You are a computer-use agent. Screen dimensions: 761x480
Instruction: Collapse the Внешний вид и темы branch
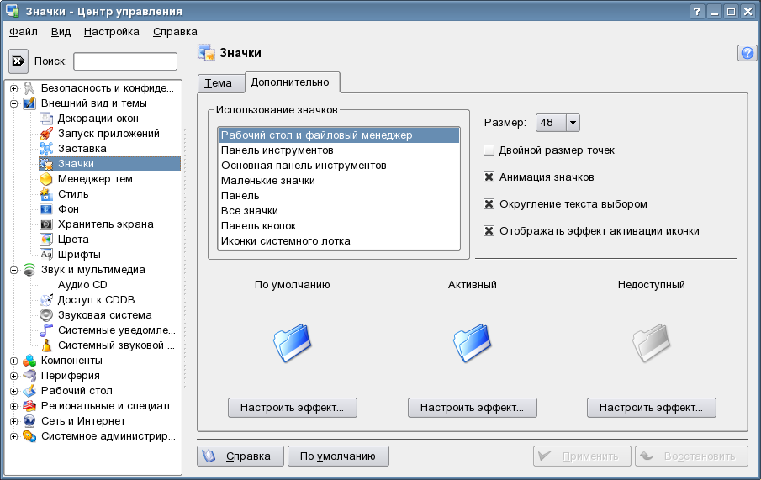tap(13, 103)
